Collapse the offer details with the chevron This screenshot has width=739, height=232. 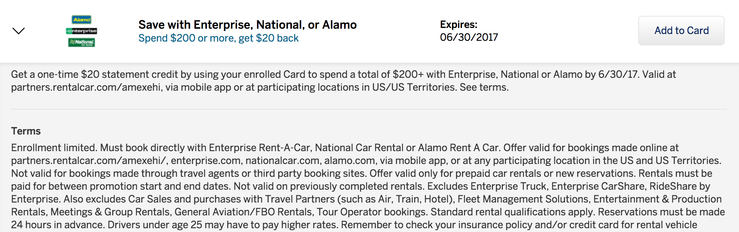click(x=19, y=31)
